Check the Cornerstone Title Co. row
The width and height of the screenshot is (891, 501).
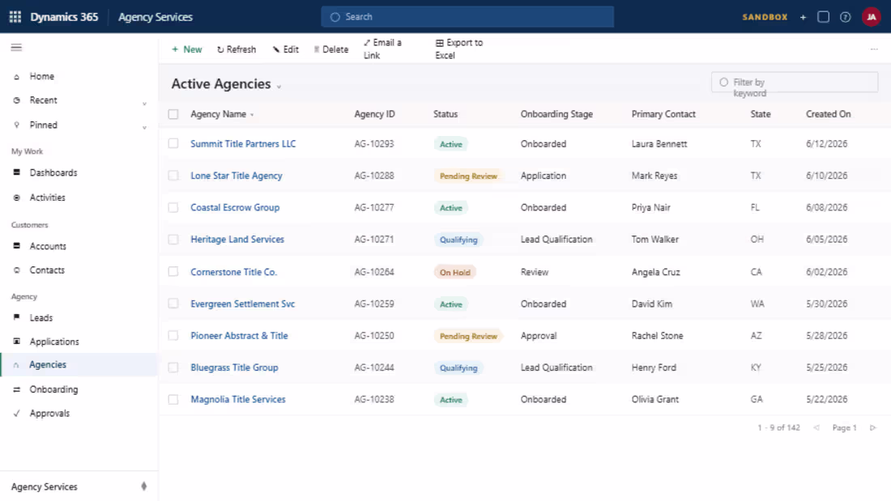click(x=173, y=271)
